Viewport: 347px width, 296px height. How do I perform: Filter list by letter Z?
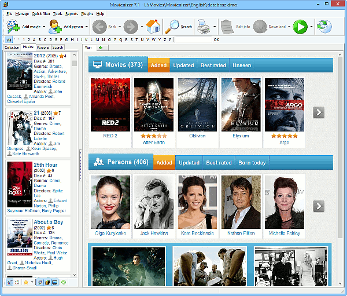165,40
